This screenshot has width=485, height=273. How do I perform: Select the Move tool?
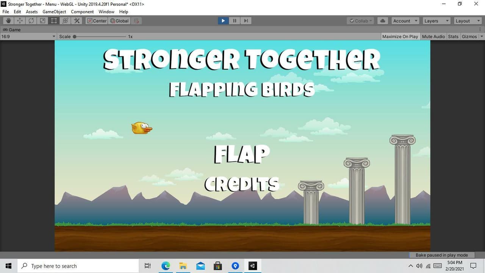point(20,21)
